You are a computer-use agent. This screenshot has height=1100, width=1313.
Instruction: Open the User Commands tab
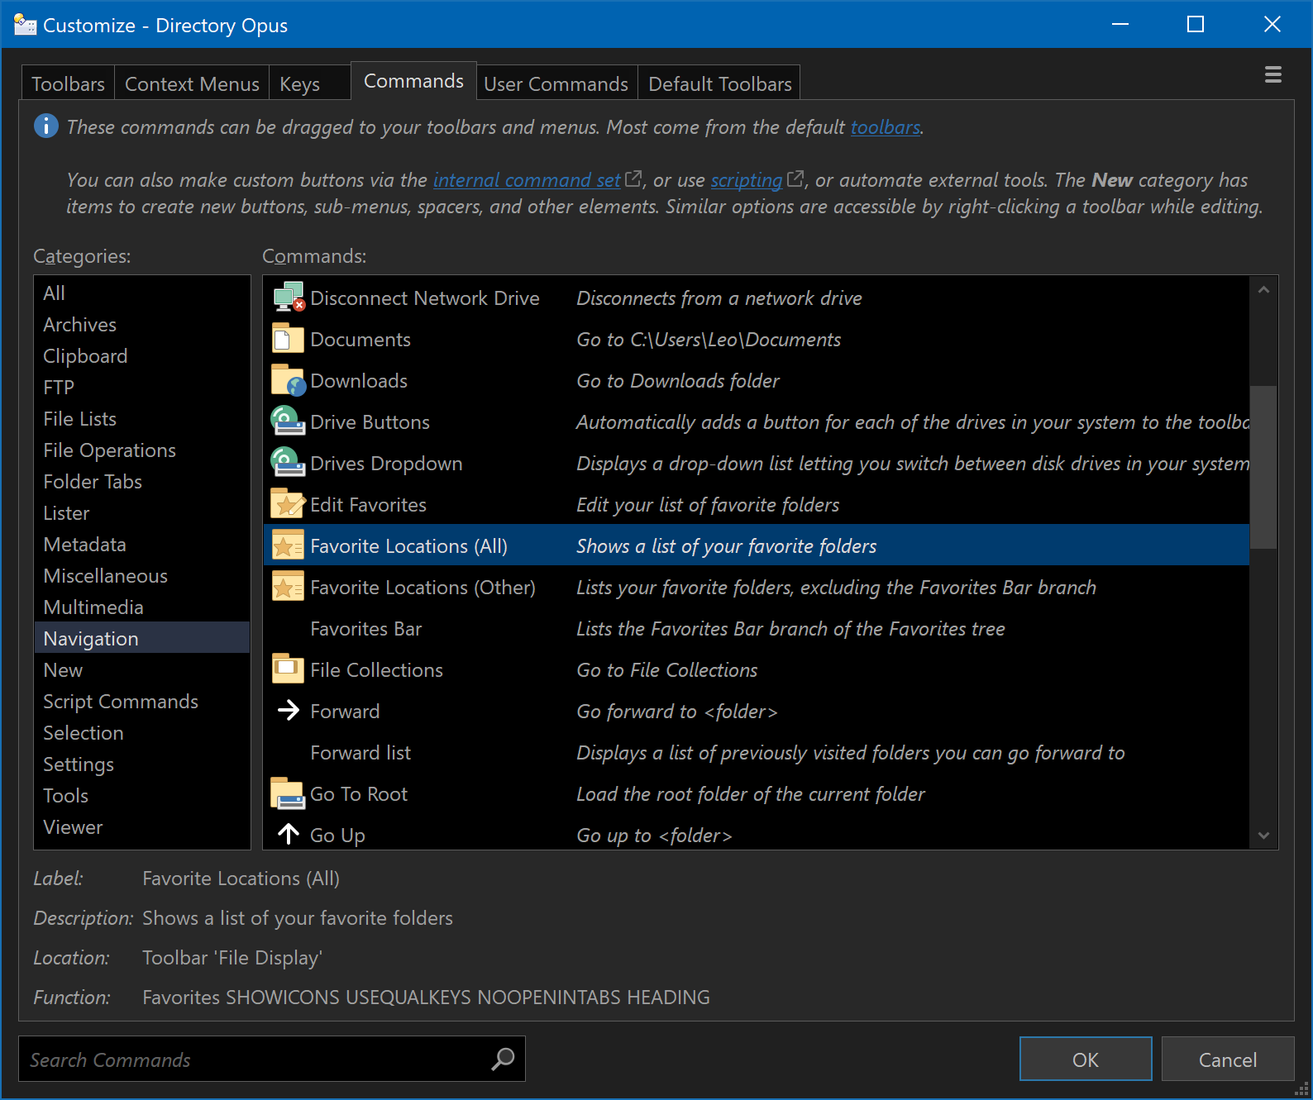[556, 84]
